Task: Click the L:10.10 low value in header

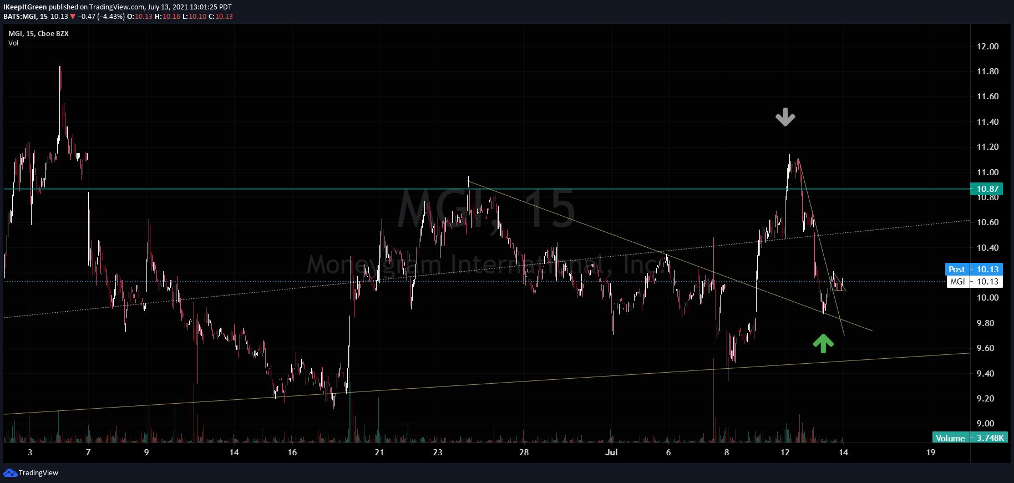Action: [x=195, y=17]
